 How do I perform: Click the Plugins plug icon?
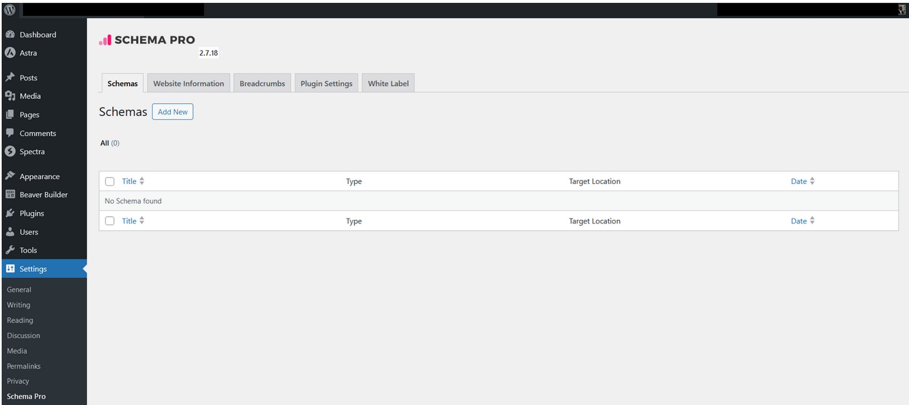coord(10,213)
